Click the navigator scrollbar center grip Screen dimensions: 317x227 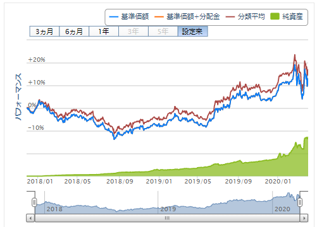click(x=167, y=218)
